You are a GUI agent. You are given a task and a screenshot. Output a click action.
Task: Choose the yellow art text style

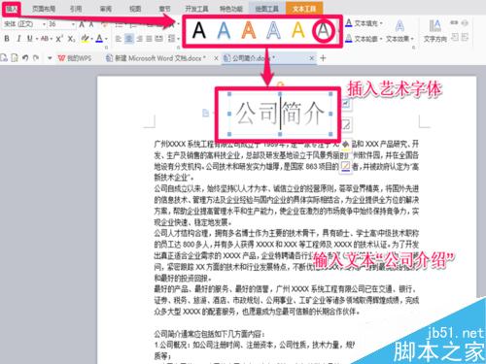pos(298,31)
